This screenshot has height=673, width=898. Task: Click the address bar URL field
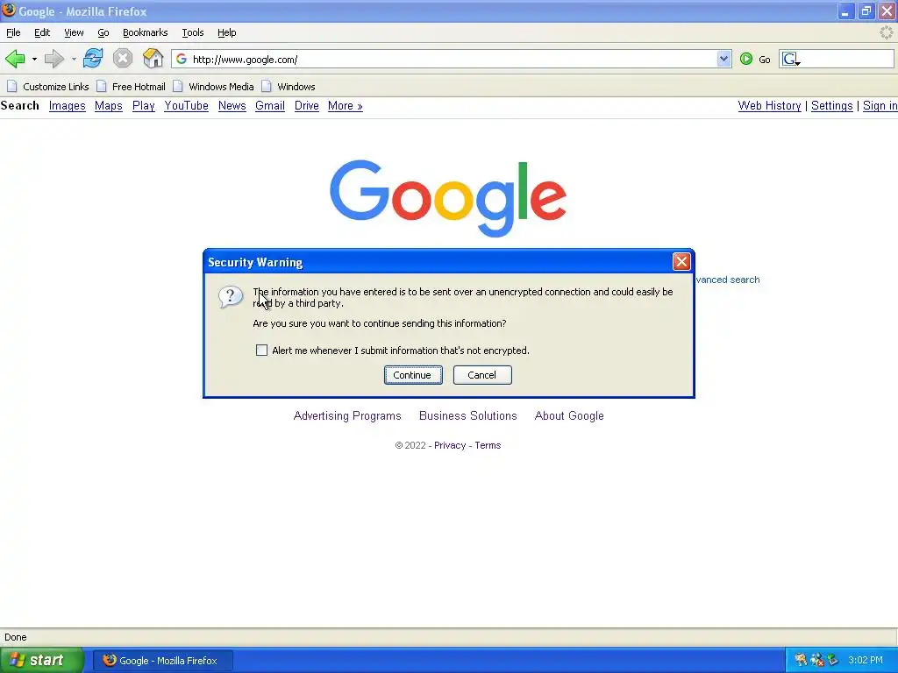(453, 59)
